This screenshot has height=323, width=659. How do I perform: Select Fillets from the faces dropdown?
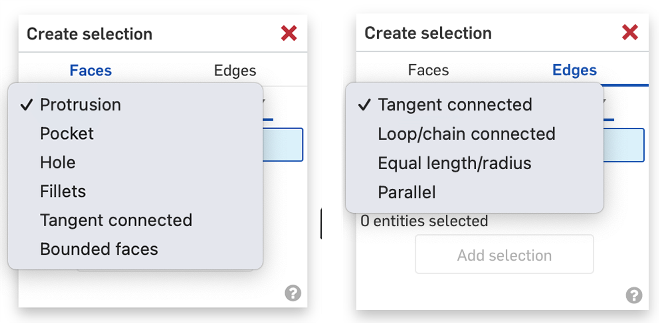pos(63,191)
